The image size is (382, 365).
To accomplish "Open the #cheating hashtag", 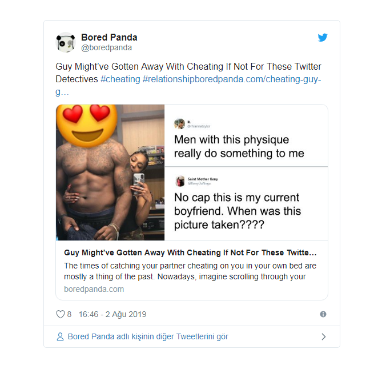I will click(x=120, y=79).
